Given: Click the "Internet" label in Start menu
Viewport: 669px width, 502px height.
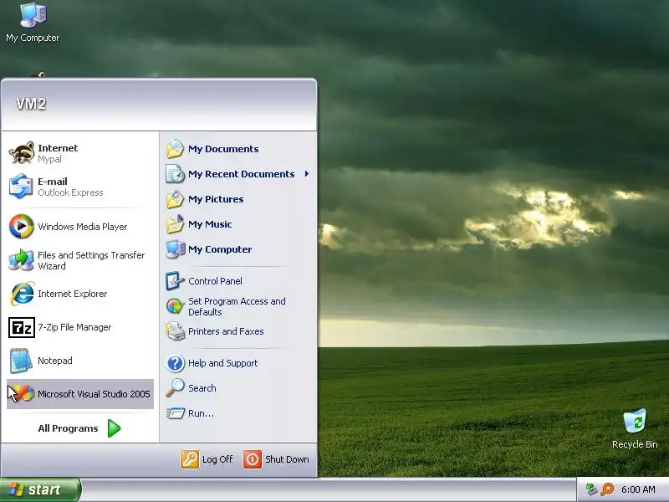Looking at the screenshot, I should click(58, 148).
